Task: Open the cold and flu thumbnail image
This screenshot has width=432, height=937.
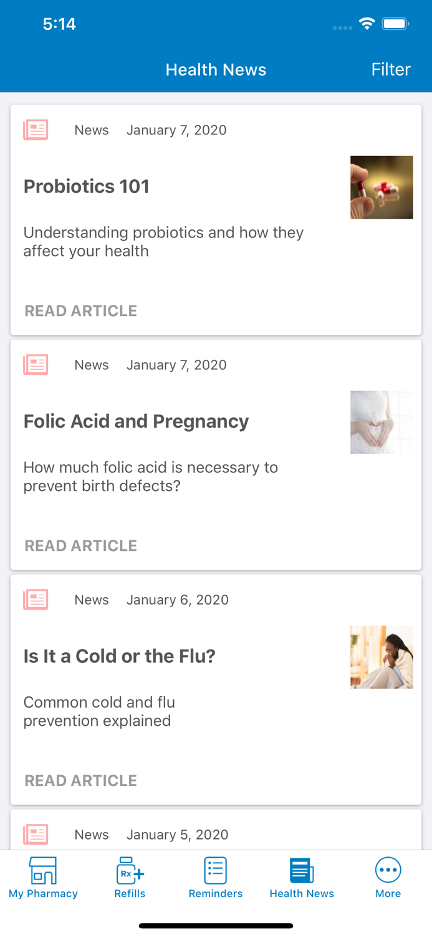Action: 382,657
